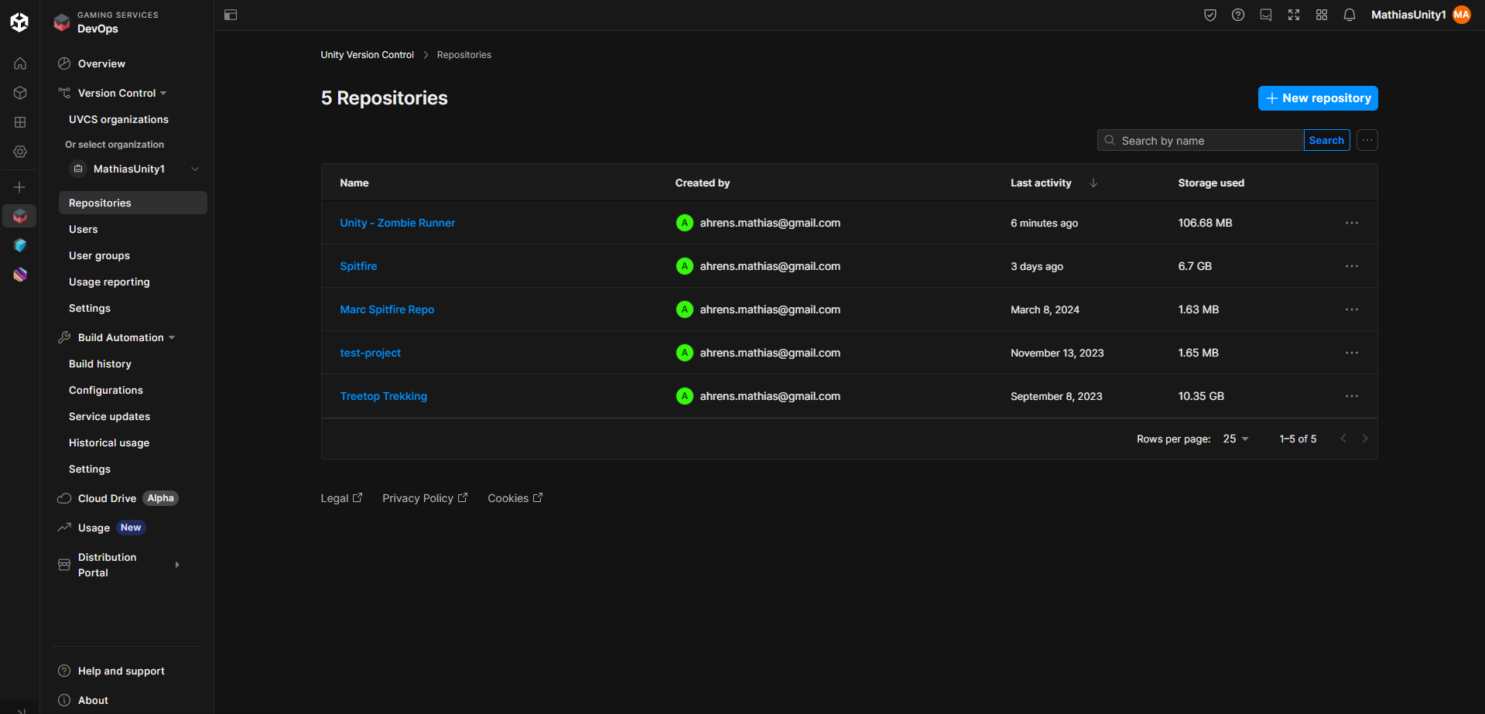Select Build history menu item
Viewport: 1485px width, 714px height.
pyautogui.click(x=100, y=364)
